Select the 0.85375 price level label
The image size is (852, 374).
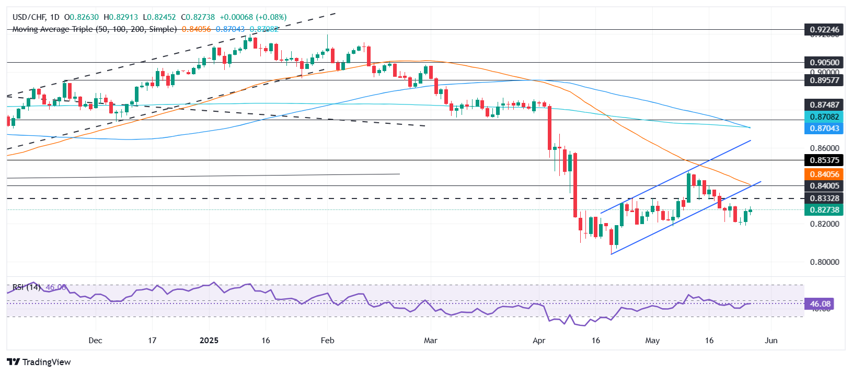pos(824,160)
